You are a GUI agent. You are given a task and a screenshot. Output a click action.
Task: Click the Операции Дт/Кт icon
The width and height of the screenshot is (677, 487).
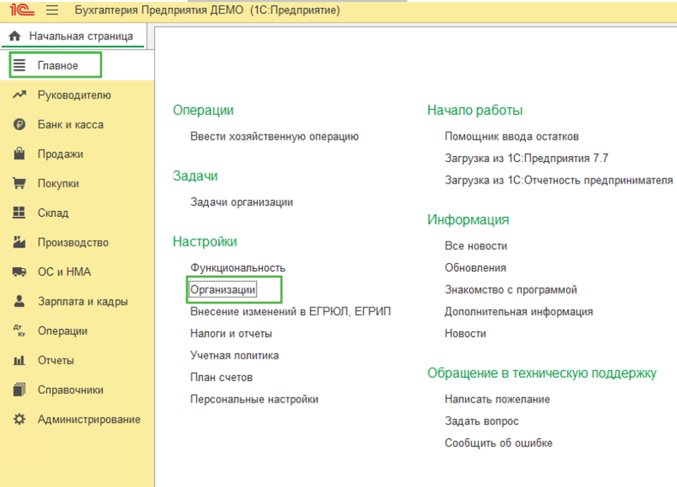[x=19, y=330]
